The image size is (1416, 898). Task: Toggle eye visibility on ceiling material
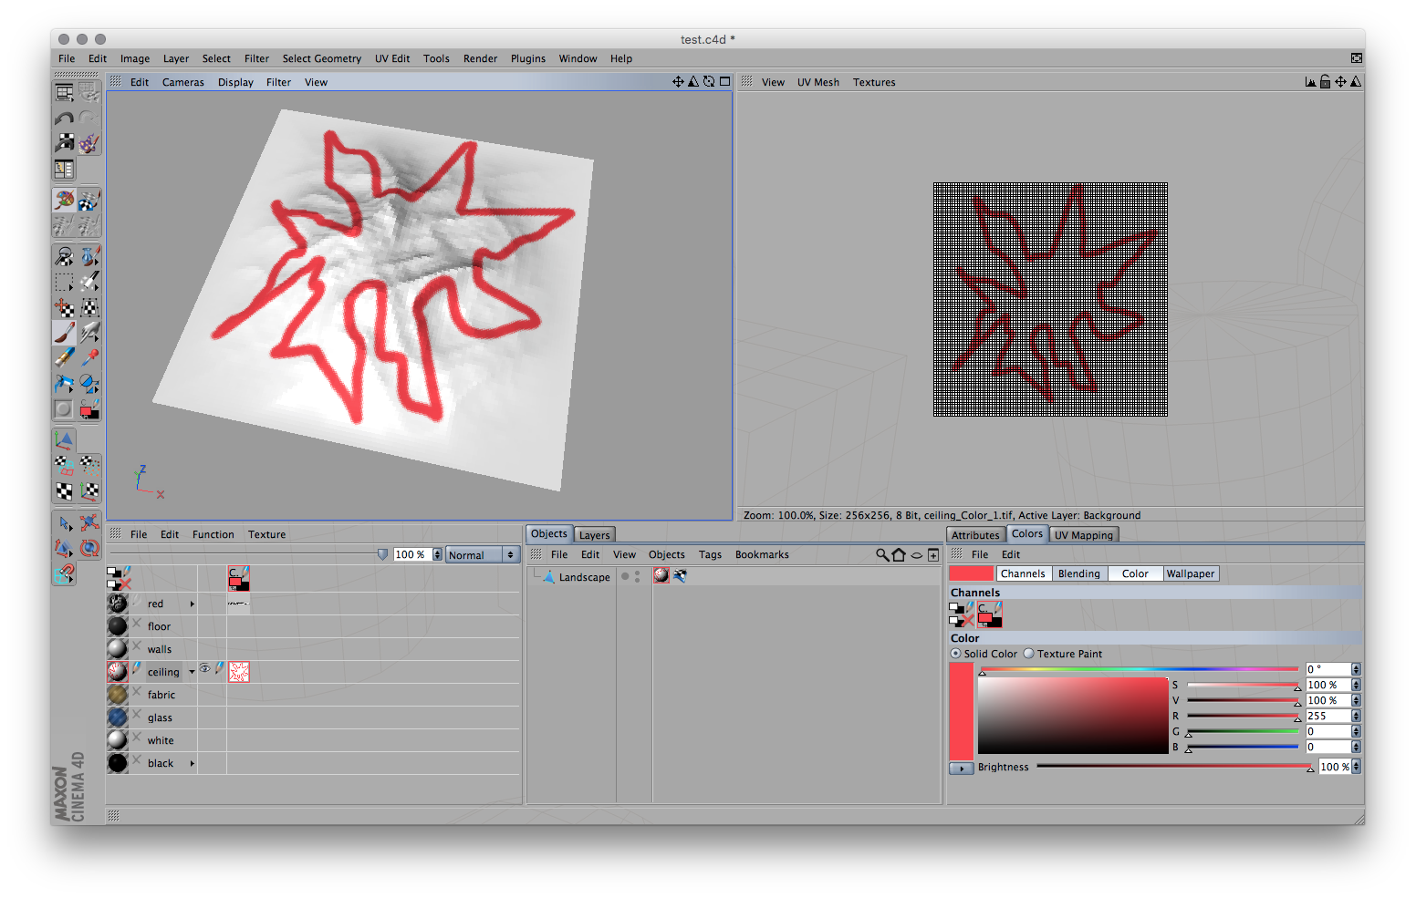(x=205, y=669)
